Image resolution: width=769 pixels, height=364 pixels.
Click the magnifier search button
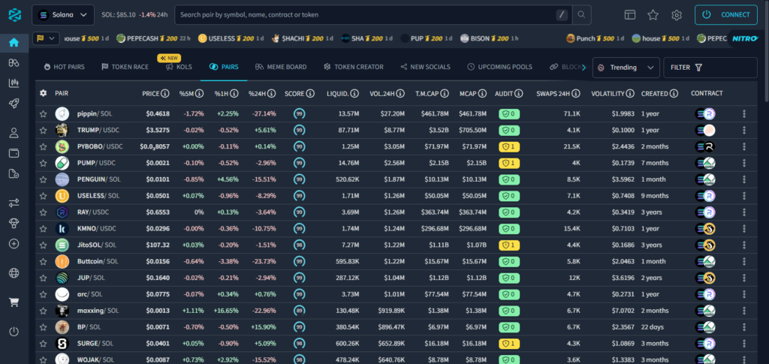click(x=581, y=15)
